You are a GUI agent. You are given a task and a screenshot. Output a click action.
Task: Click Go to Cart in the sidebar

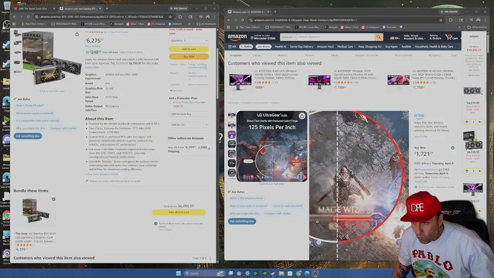[x=474, y=75]
